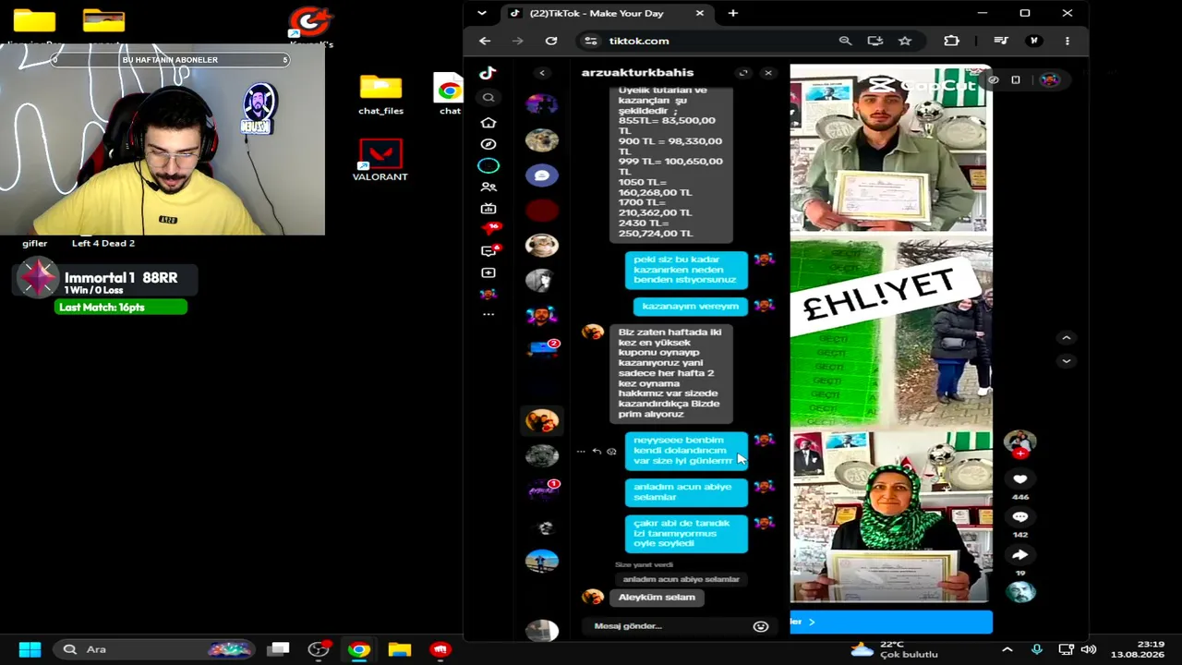1182x665 pixels.
Task: Go back from the chat list
Action: 542,73
